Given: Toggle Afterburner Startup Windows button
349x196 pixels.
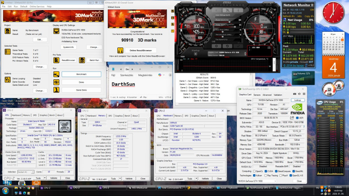Looking at the screenshot, I should pos(195,54).
